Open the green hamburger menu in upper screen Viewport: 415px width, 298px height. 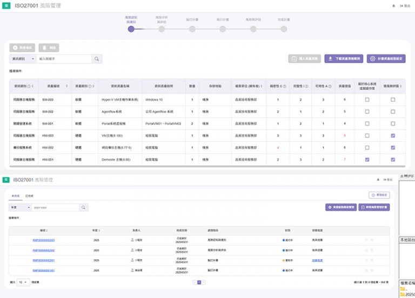coord(6,5)
